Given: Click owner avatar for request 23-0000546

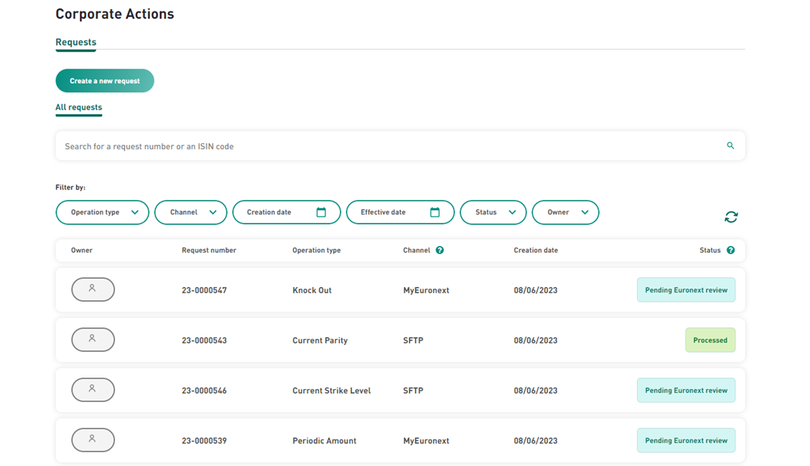Looking at the screenshot, I should click(x=93, y=390).
